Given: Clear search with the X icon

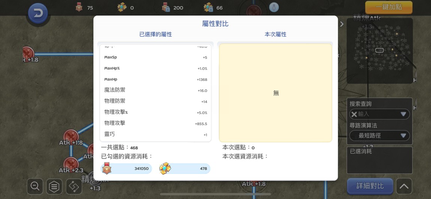Looking at the screenshot, I should [354, 114].
